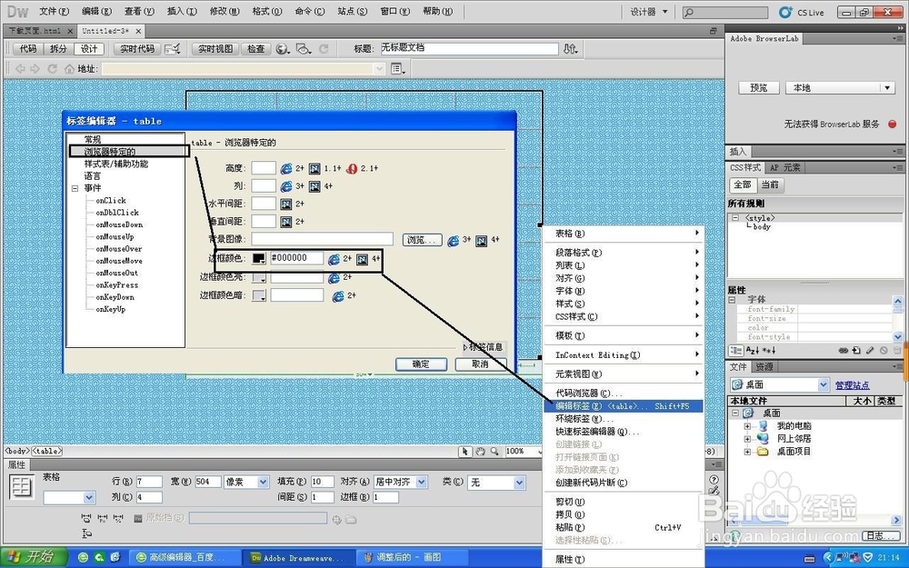Toggle the 全部 button in CSS panel

click(x=743, y=184)
